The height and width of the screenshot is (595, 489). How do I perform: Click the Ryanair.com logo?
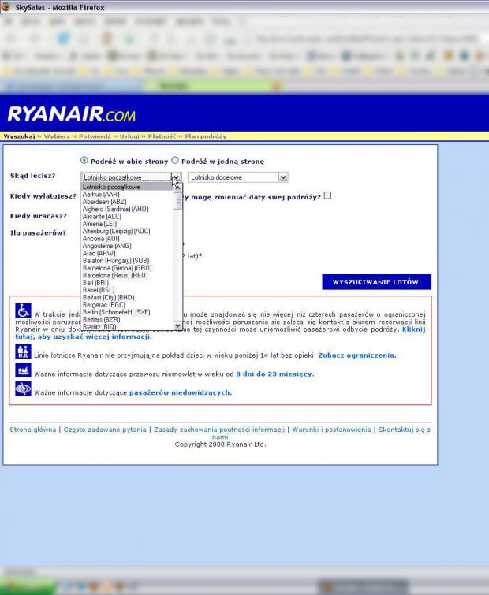[x=71, y=113]
